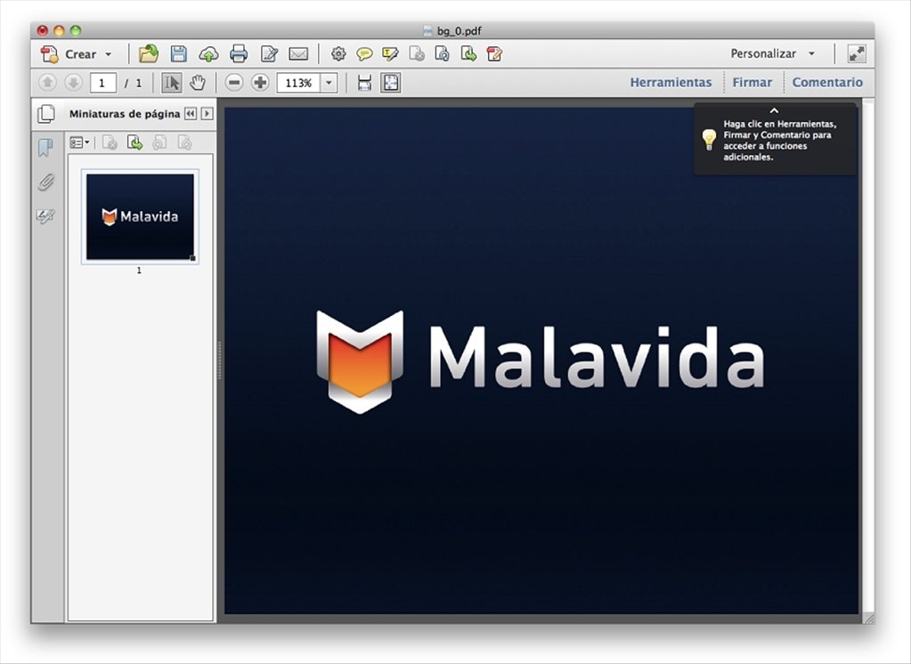Save the file with floppy disk icon

tap(178, 54)
